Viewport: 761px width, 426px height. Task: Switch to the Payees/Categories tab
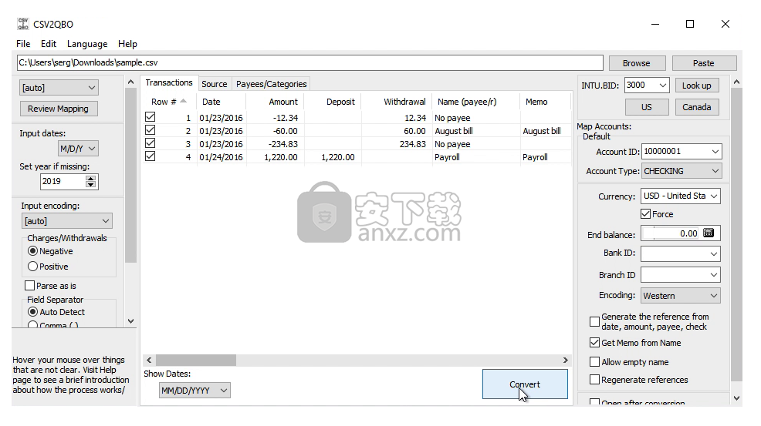point(272,84)
